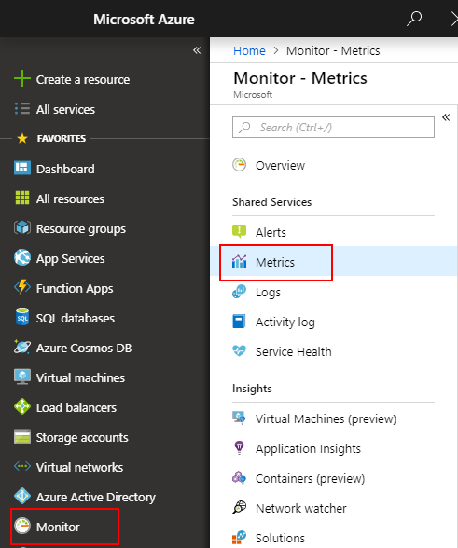Click the green plus Create a resource icon

pyautogui.click(x=22, y=78)
